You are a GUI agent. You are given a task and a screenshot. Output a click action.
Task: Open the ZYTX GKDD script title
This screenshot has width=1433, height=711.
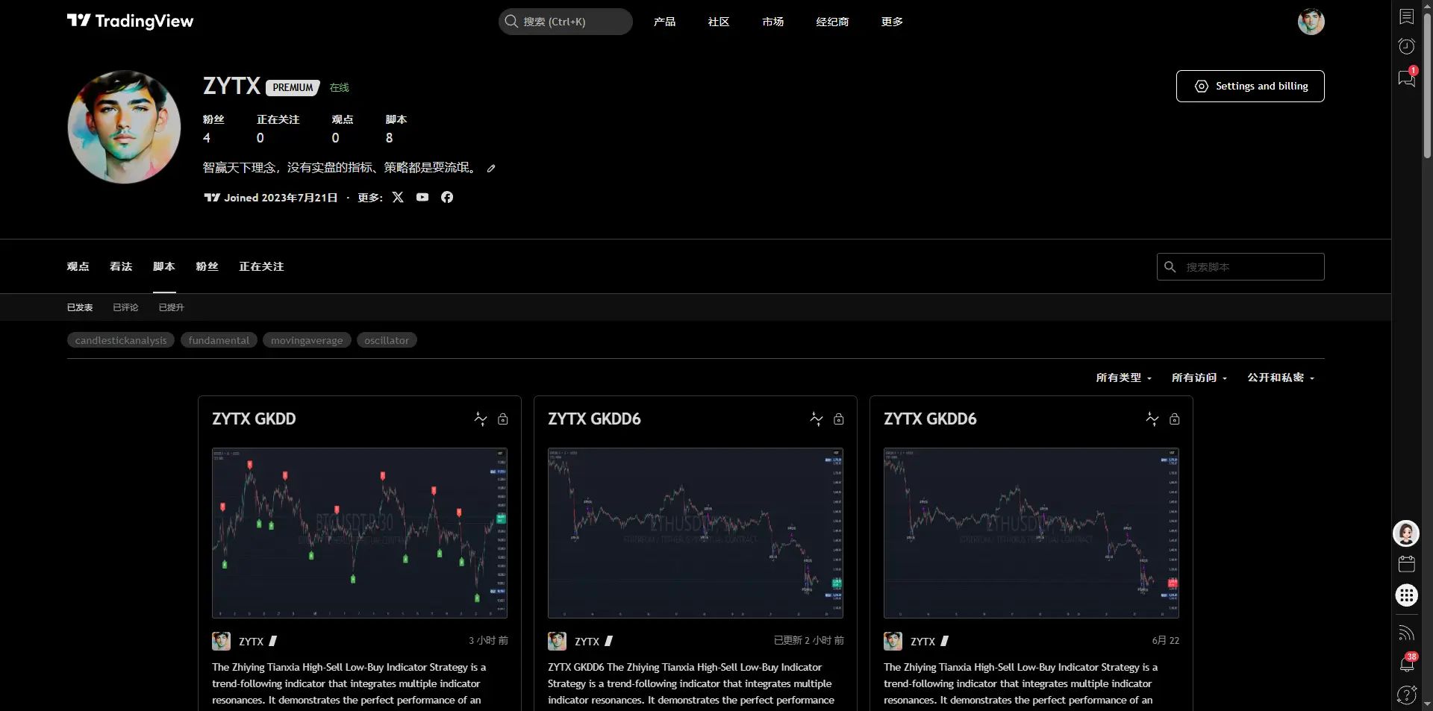pyautogui.click(x=254, y=419)
